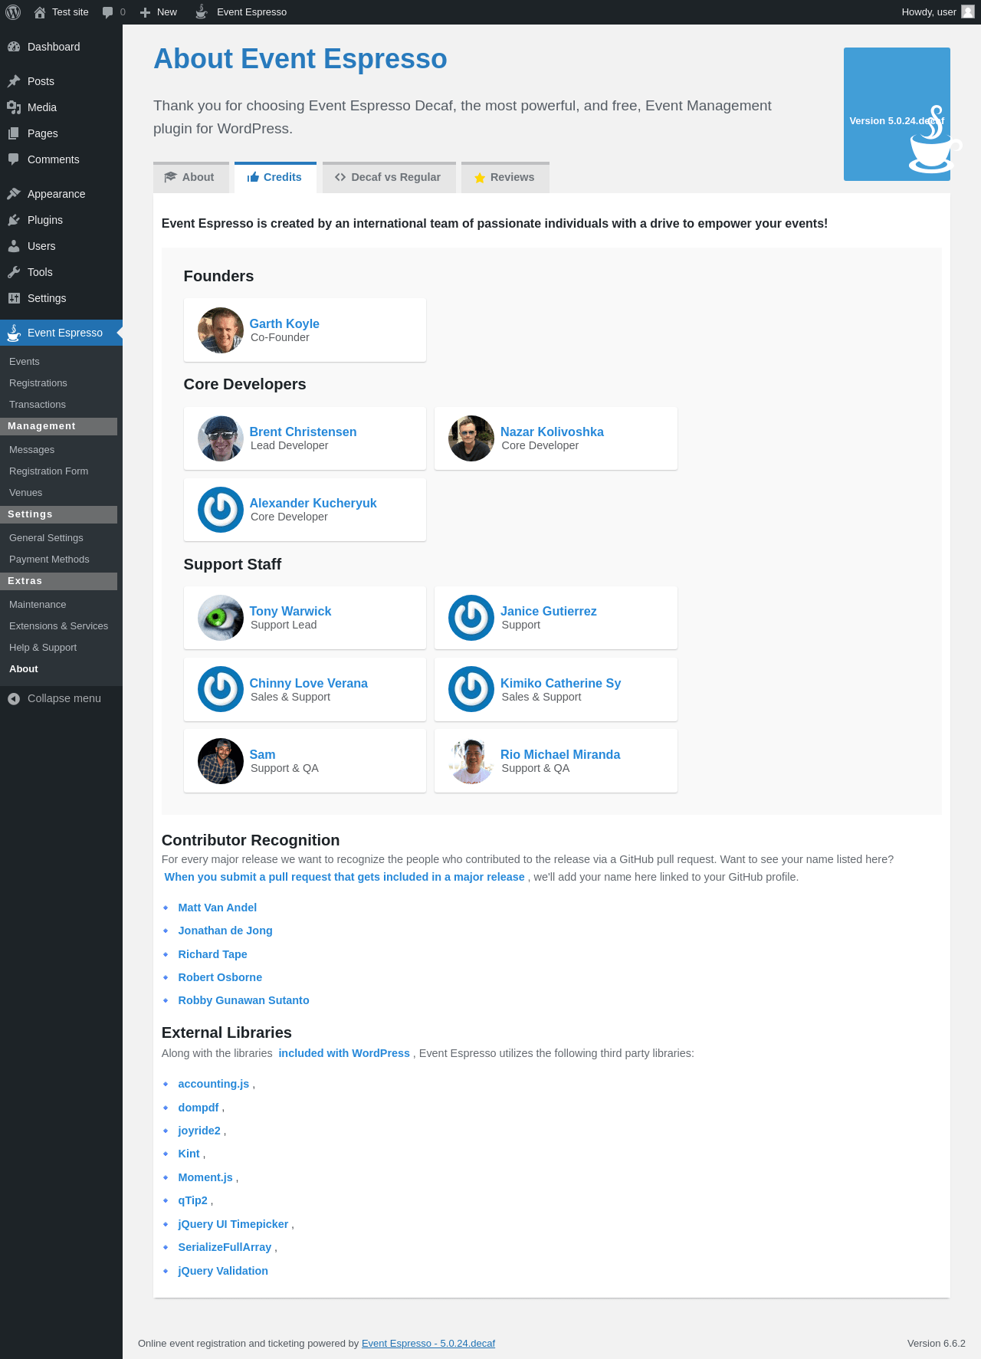Click the Comments bubble icon in sidebar
The height and width of the screenshot is (1359, 981).
(14, 159)
